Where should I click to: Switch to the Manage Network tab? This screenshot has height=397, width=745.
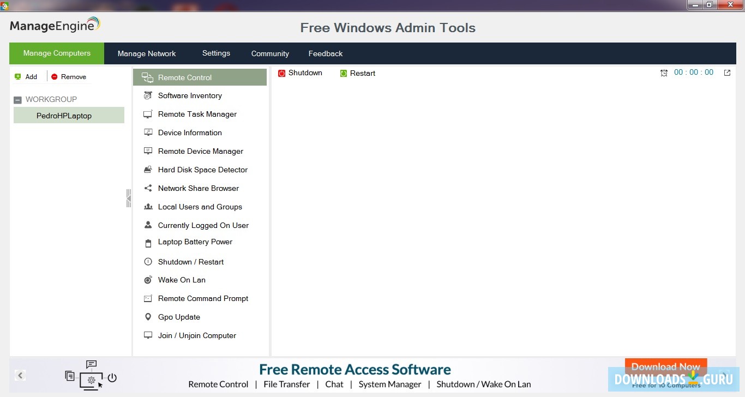pyautogui.click(x=147, y=53)
